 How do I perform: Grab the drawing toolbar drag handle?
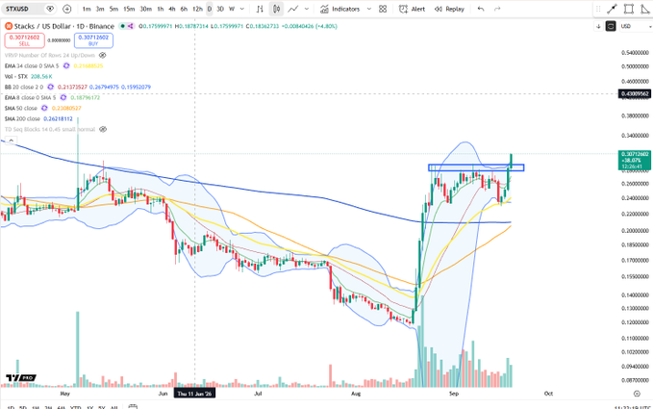coord(598,9)
